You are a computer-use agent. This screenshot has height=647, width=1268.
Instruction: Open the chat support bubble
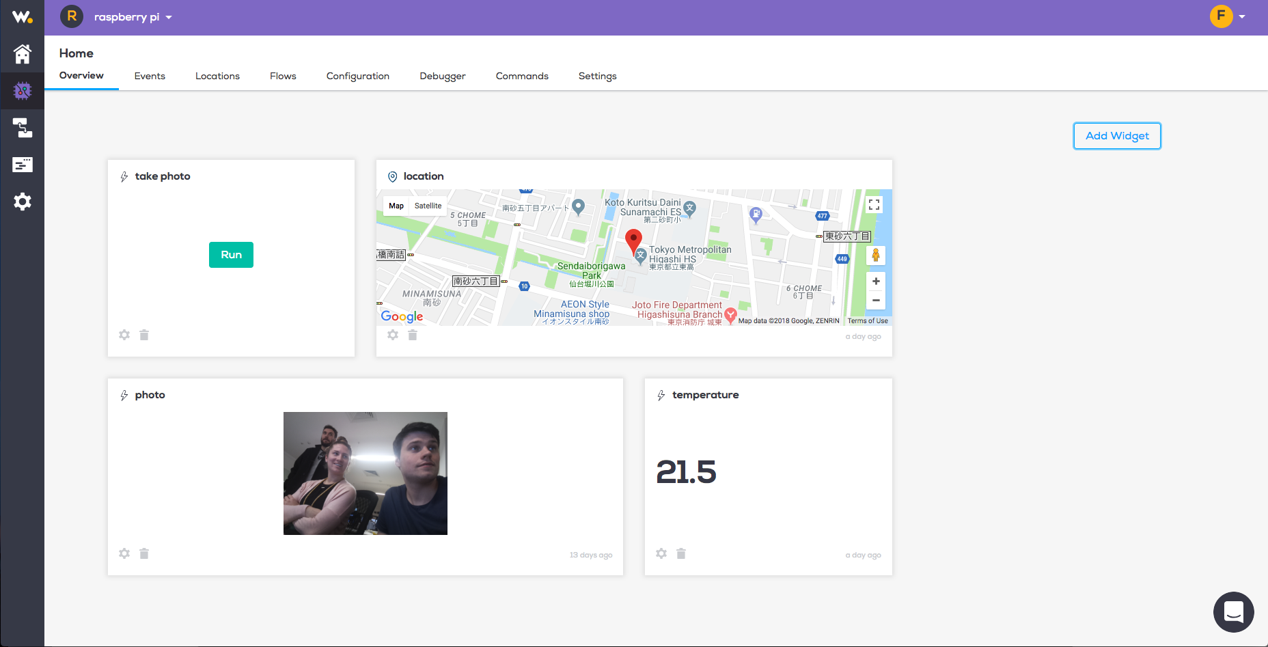1233,612
